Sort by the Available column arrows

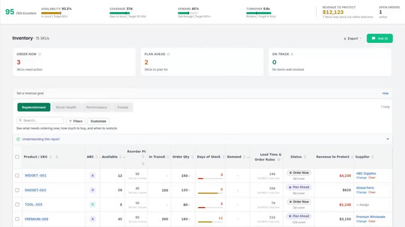pos(120,157)
